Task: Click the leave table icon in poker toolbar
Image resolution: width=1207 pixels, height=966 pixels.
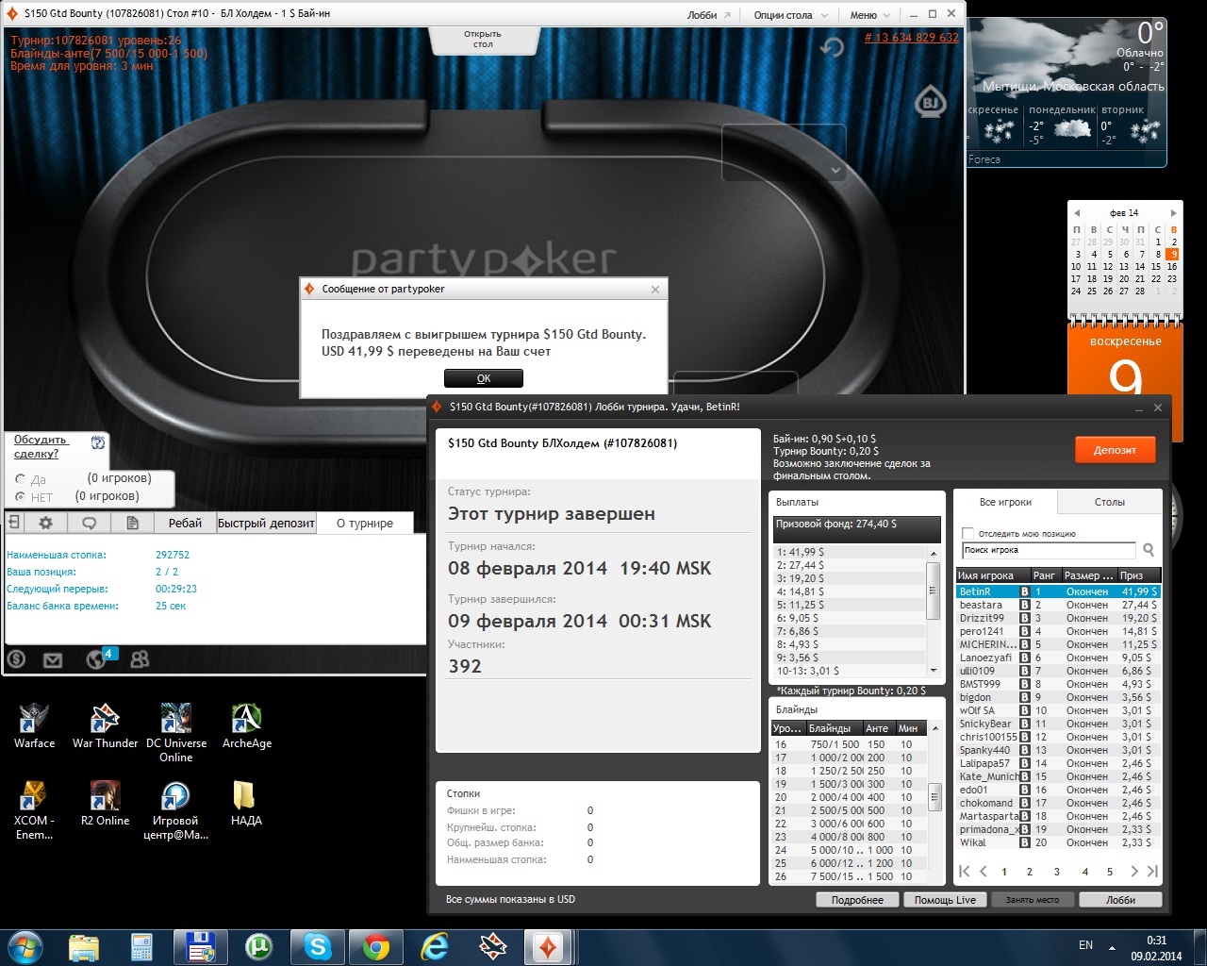Action: tap(14, 523)
